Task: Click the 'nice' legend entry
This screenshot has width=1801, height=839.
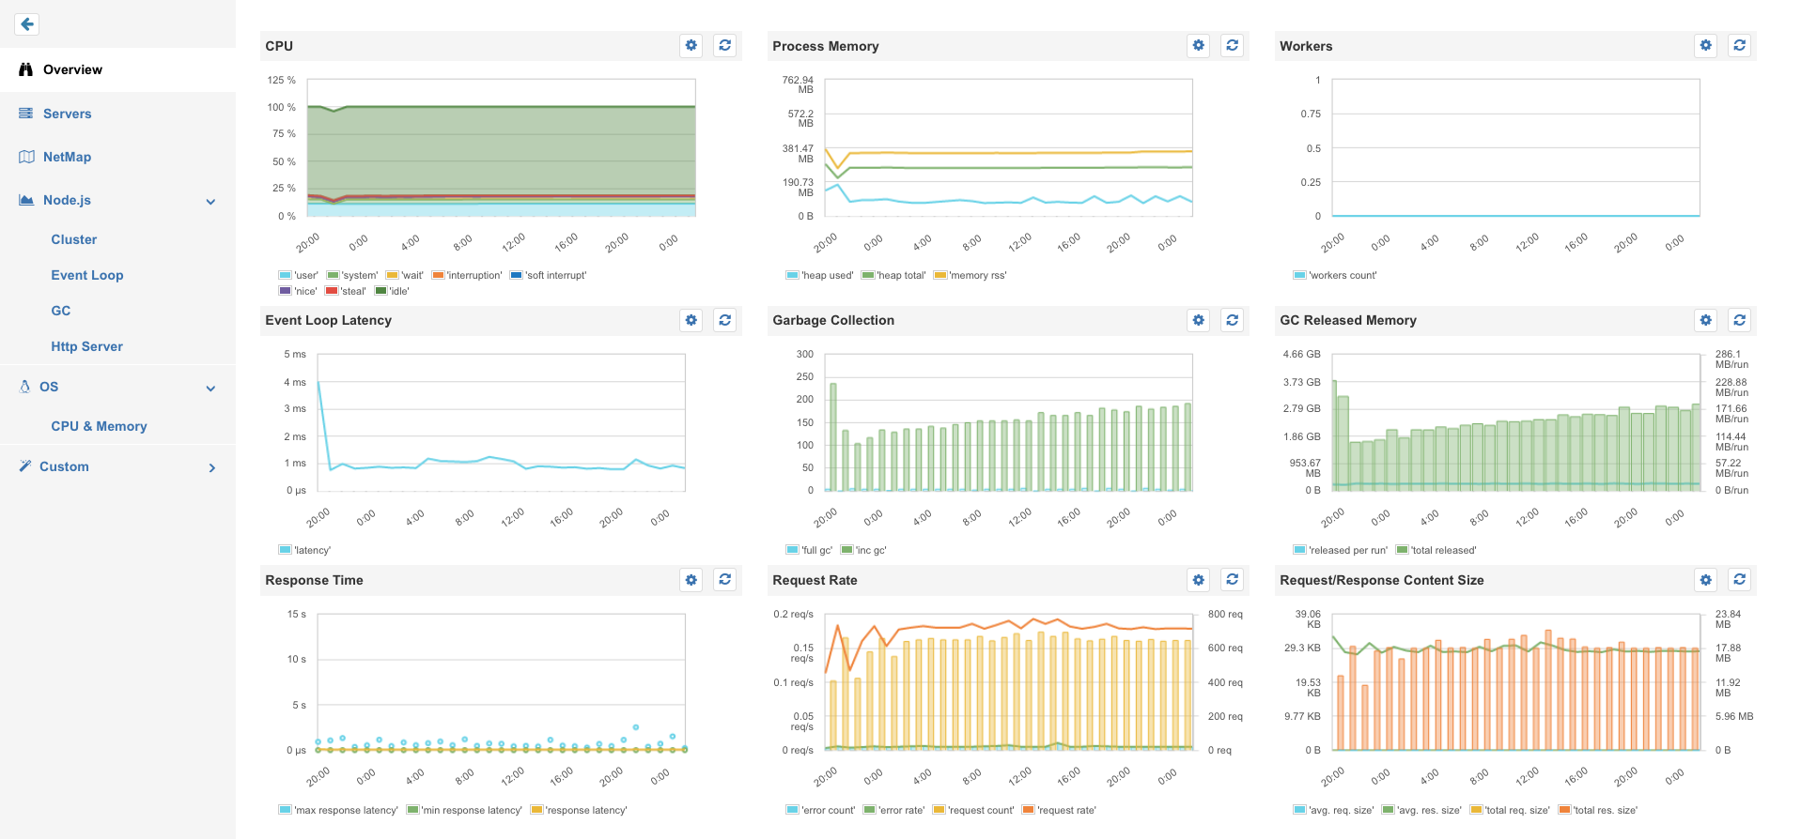Action: (298, 291)
